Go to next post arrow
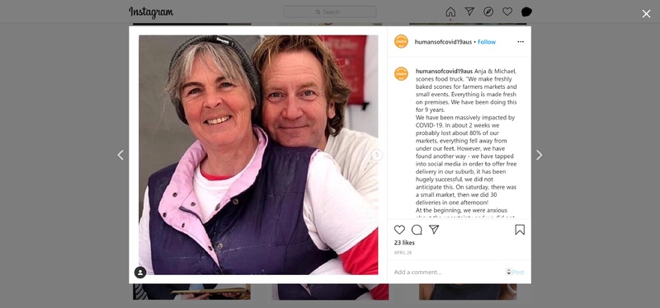660x308 pixels. 540,155
